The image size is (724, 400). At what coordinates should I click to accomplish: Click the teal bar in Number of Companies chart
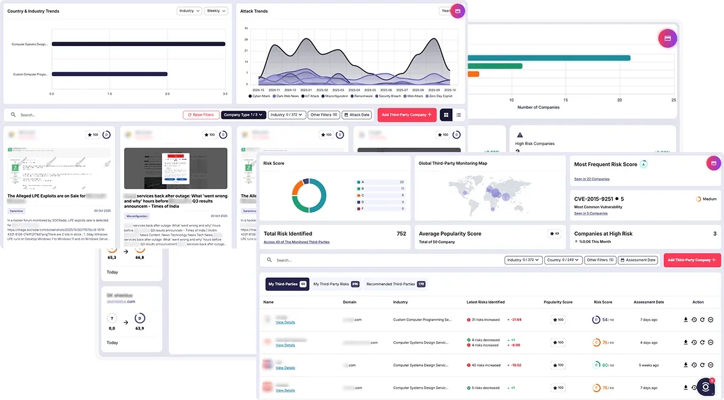(549, 58)
